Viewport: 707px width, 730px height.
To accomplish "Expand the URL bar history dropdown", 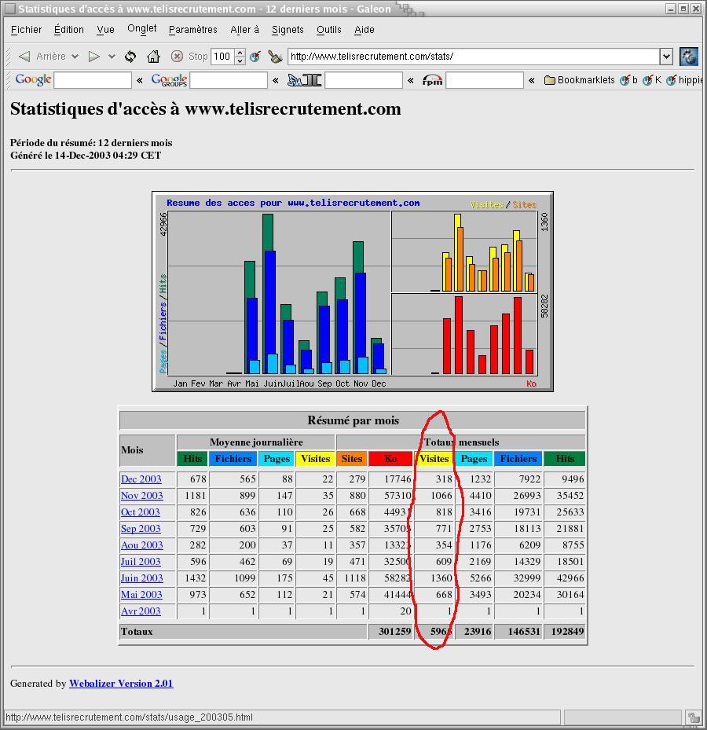I will [x=666, y=57].
